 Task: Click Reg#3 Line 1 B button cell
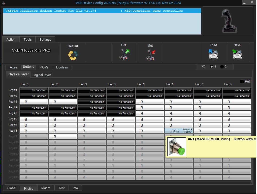tap(34, 102)
